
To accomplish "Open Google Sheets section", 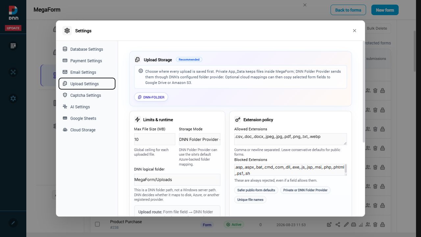I will [87, 118].
